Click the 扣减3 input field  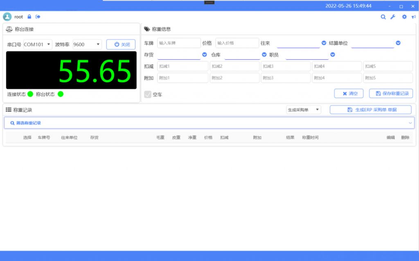286,66
